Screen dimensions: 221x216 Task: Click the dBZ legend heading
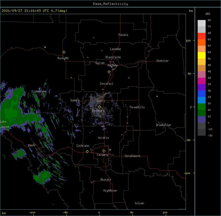(x=208, y=14)
